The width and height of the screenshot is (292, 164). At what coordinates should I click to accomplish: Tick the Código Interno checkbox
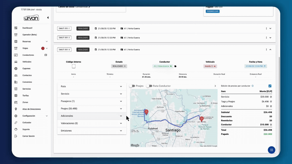[74, 66]
